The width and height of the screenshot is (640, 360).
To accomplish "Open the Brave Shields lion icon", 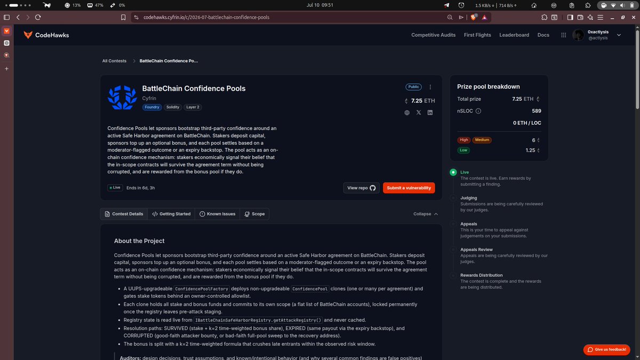I will pos(474,17).
